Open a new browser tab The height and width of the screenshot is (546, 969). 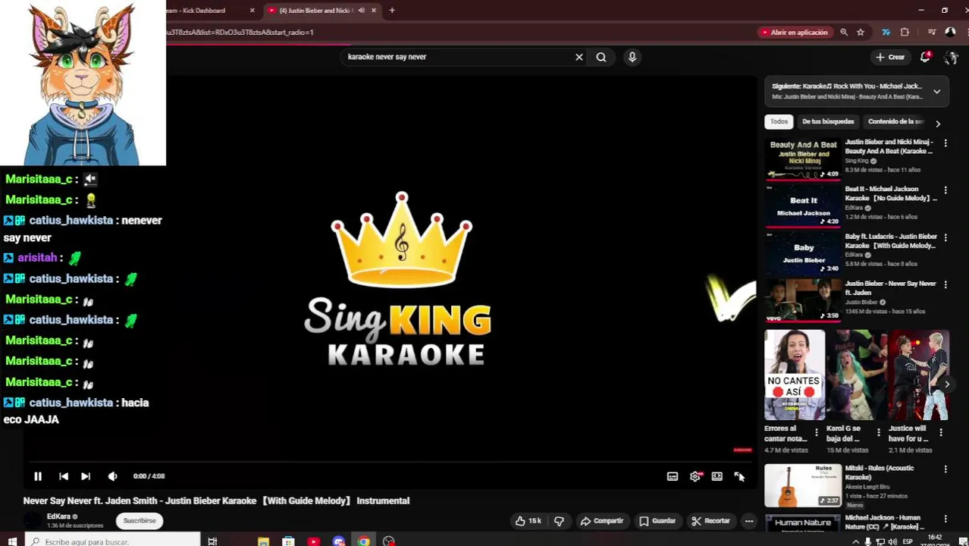click(392, 11)
